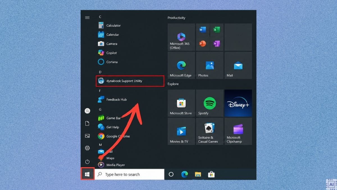Open the Mail tile in Productivity
337x190 pixels.
click(238, 65)
